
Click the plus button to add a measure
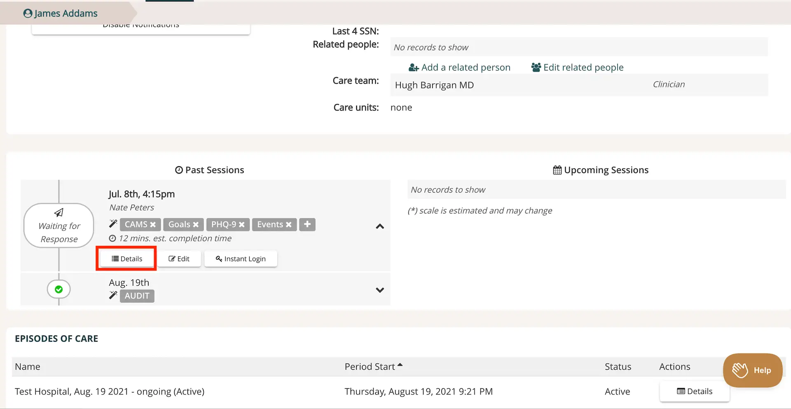coord(307,224)
